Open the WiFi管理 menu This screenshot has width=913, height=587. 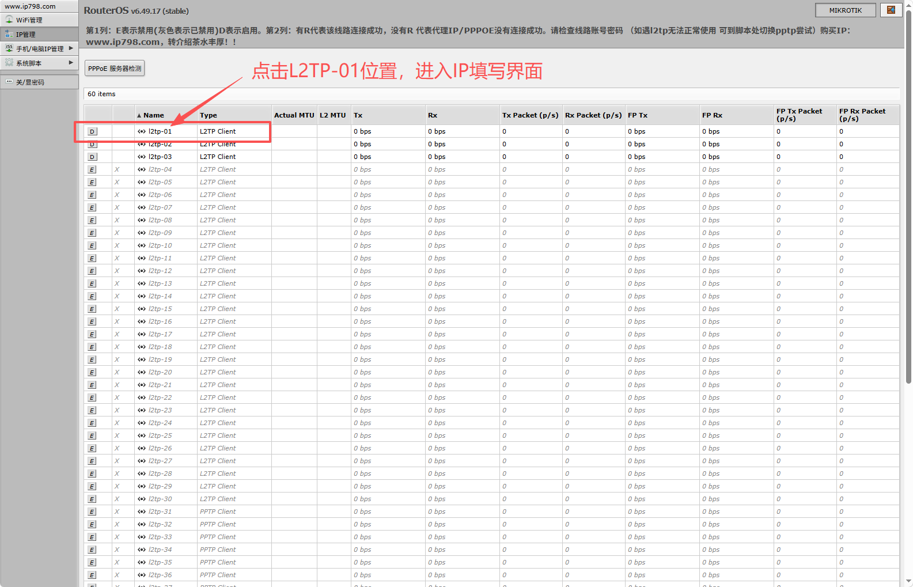coord(39,20)
